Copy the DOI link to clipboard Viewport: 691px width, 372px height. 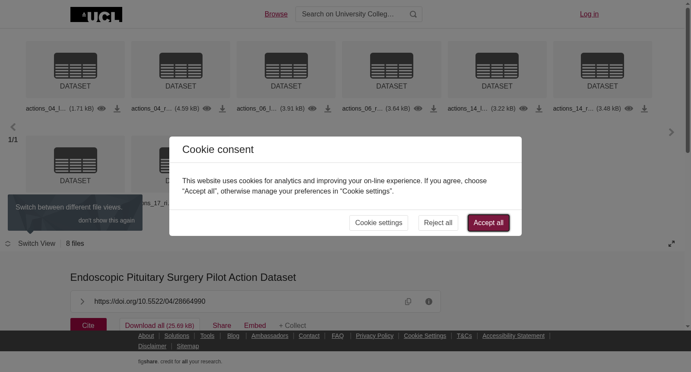[408, 302]
